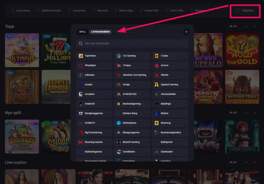The image size is (264, 184).
Task: Select the Backseatgaming provider
Action: point(132,104)
